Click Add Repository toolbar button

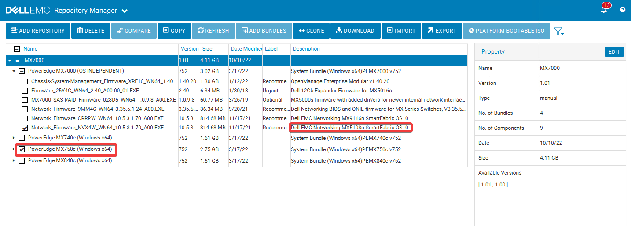38,31
